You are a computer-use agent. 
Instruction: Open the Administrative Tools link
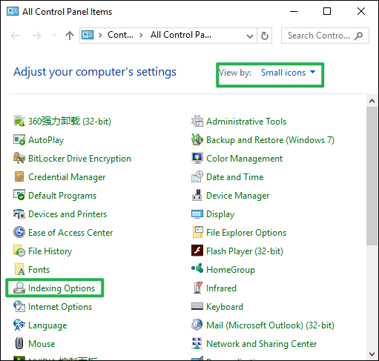click(x=246, y=122)
